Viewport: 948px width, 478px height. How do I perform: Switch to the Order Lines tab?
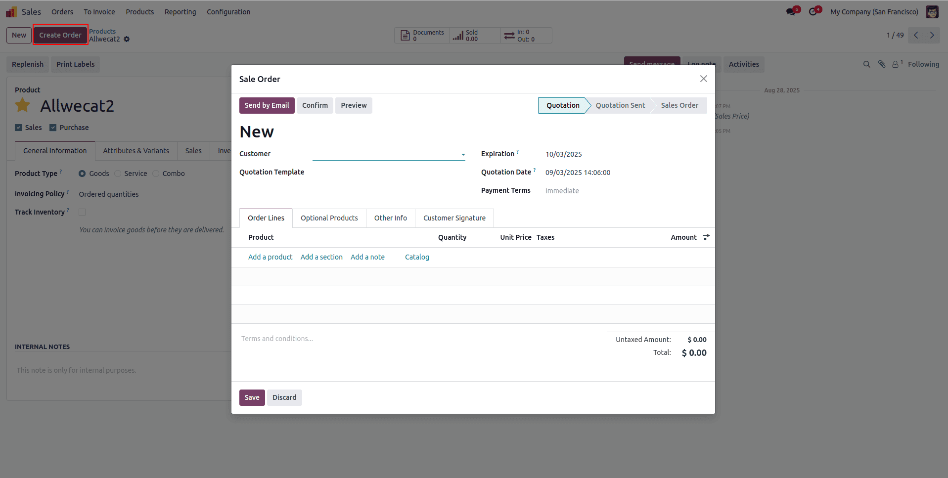click(266, 218)
